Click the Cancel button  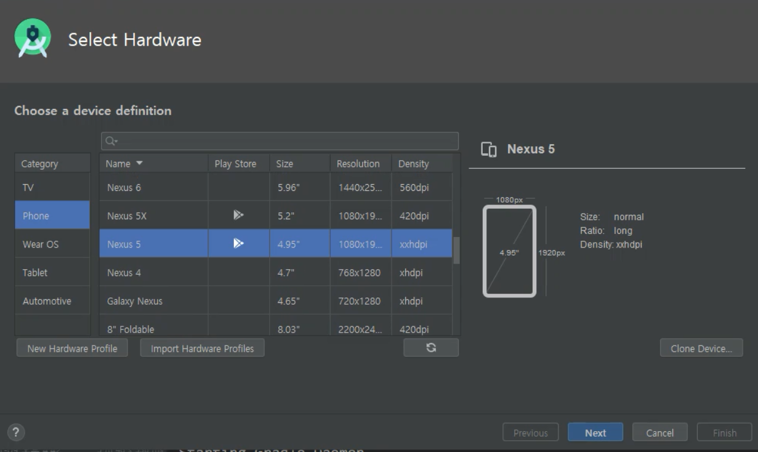[x=659, y=432]
